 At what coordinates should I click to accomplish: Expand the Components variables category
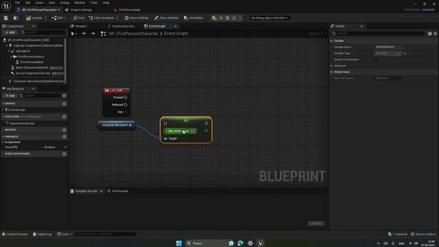[x=3, y=142]
